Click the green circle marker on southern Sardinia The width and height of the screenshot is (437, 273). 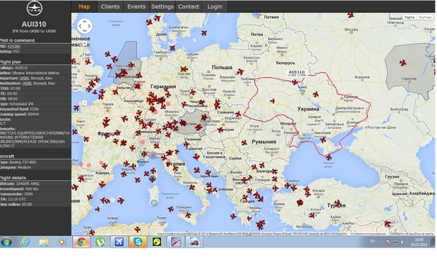(154, 203)
